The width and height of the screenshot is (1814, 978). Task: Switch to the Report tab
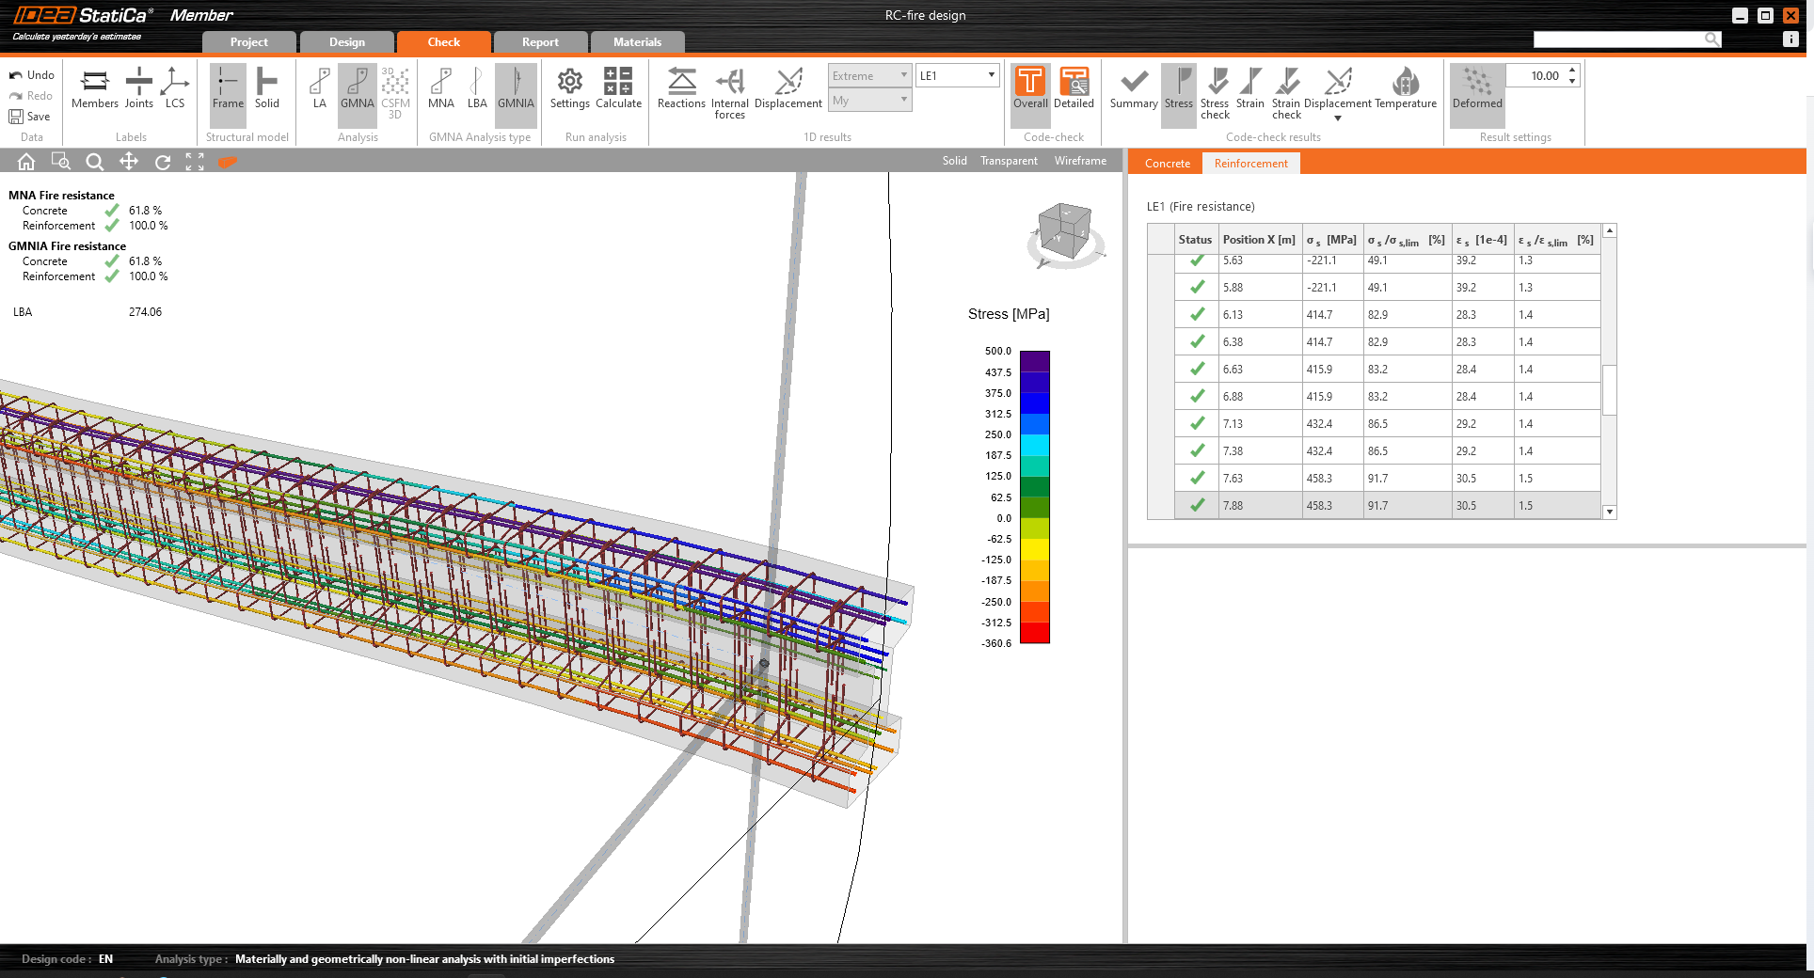click(x=540, y=41)
